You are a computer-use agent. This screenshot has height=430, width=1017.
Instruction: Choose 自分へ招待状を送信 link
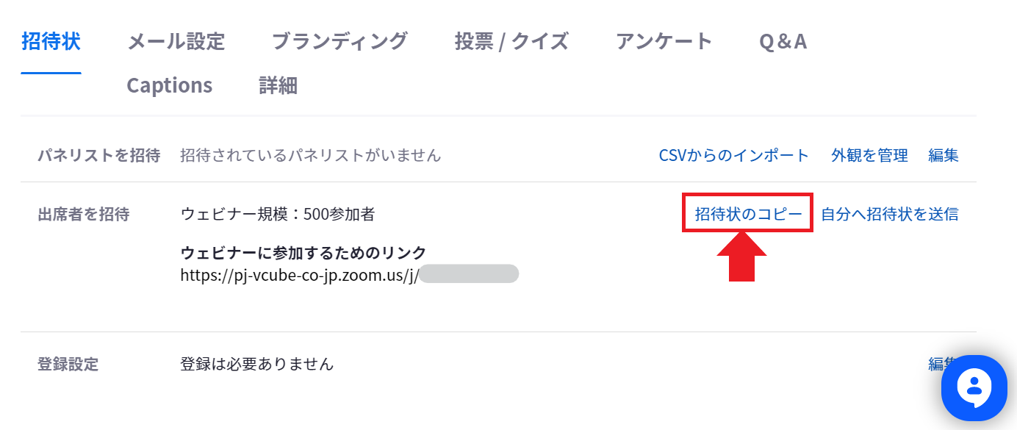pos(890,214)
